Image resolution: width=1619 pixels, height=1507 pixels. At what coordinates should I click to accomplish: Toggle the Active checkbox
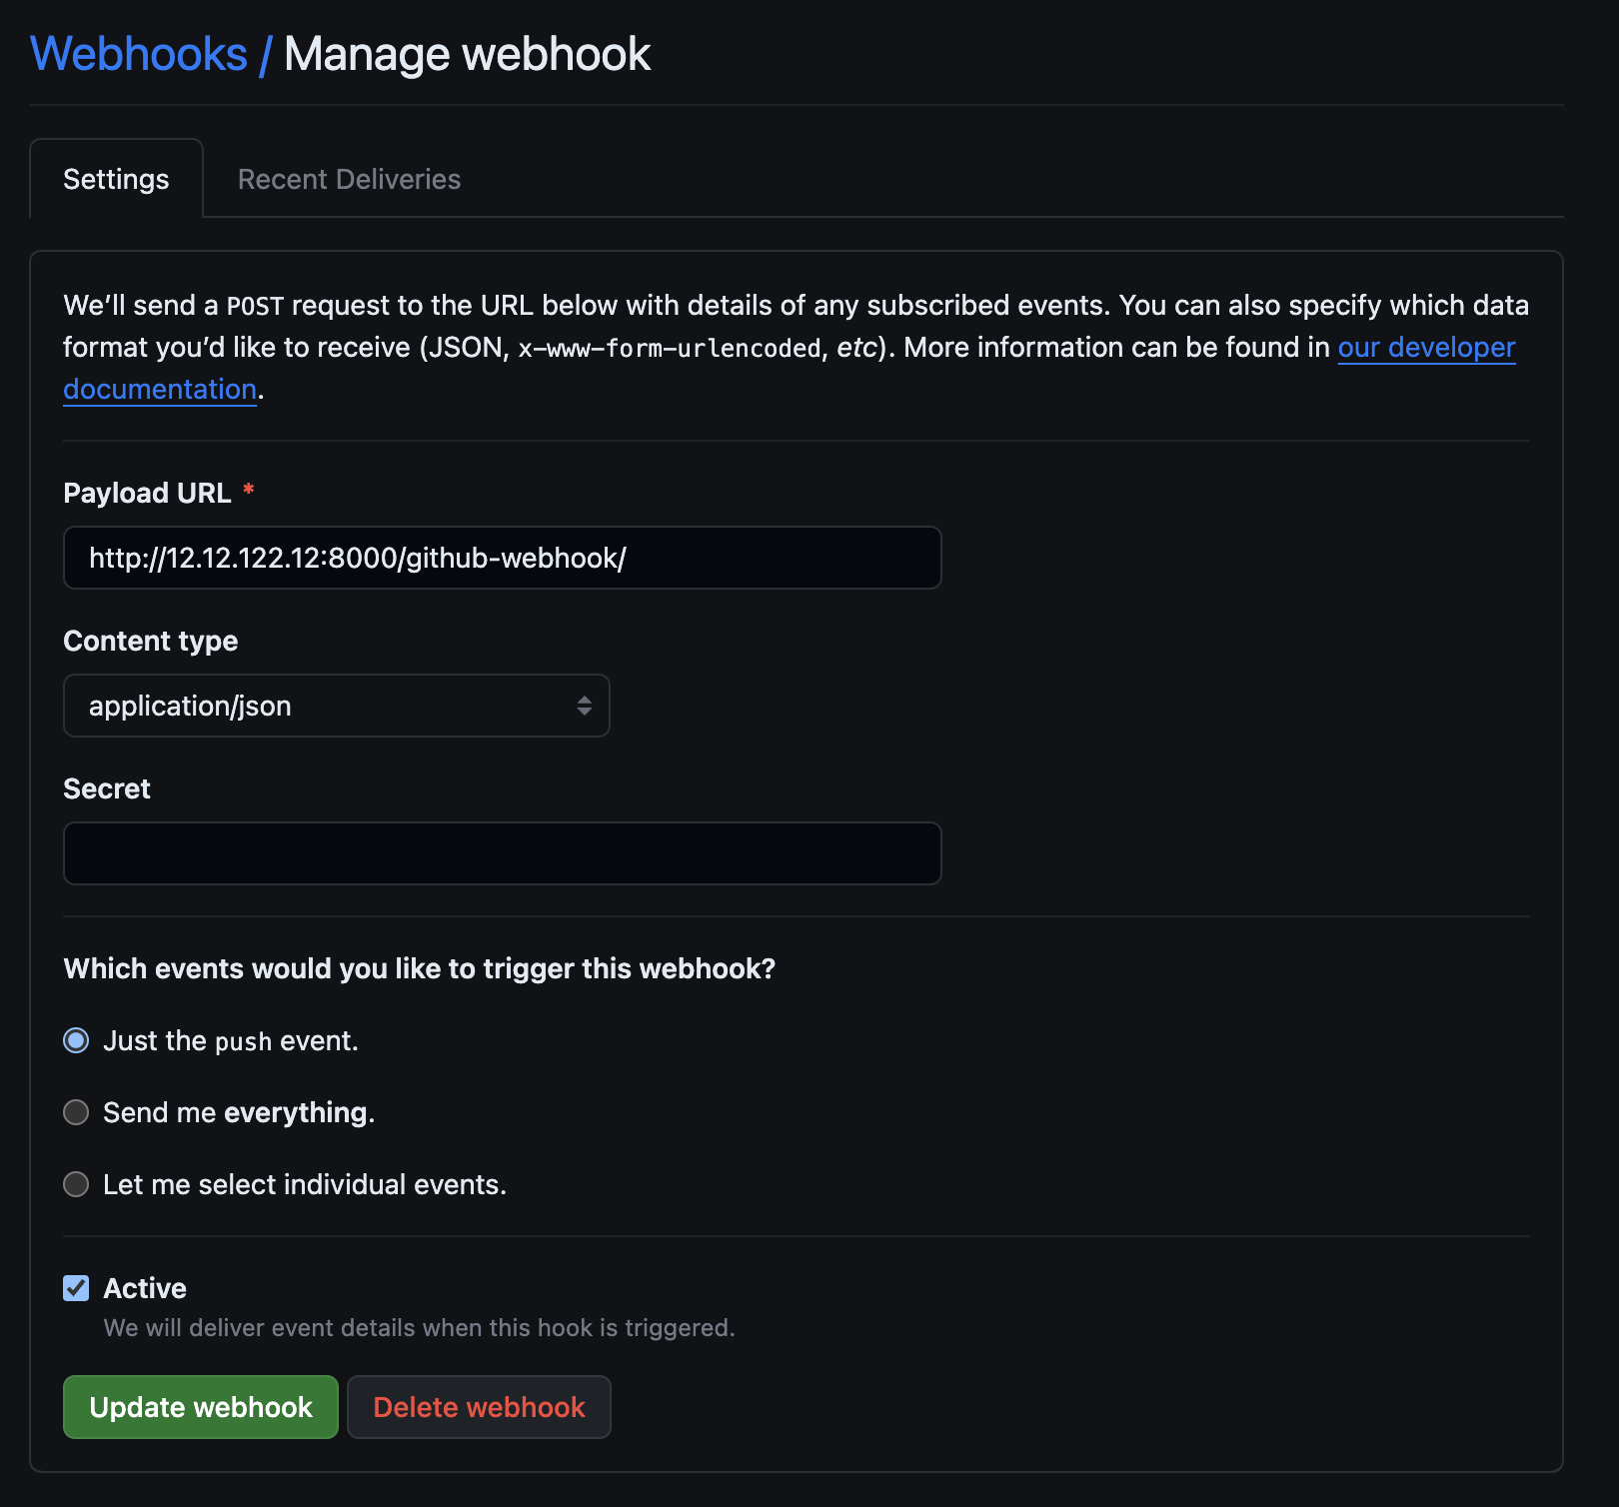[x=76, y=1288]
